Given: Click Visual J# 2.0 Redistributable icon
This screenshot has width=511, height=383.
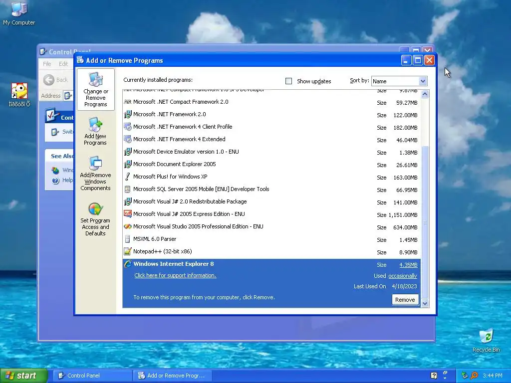Looking at the screenshot, I should 127,201.
